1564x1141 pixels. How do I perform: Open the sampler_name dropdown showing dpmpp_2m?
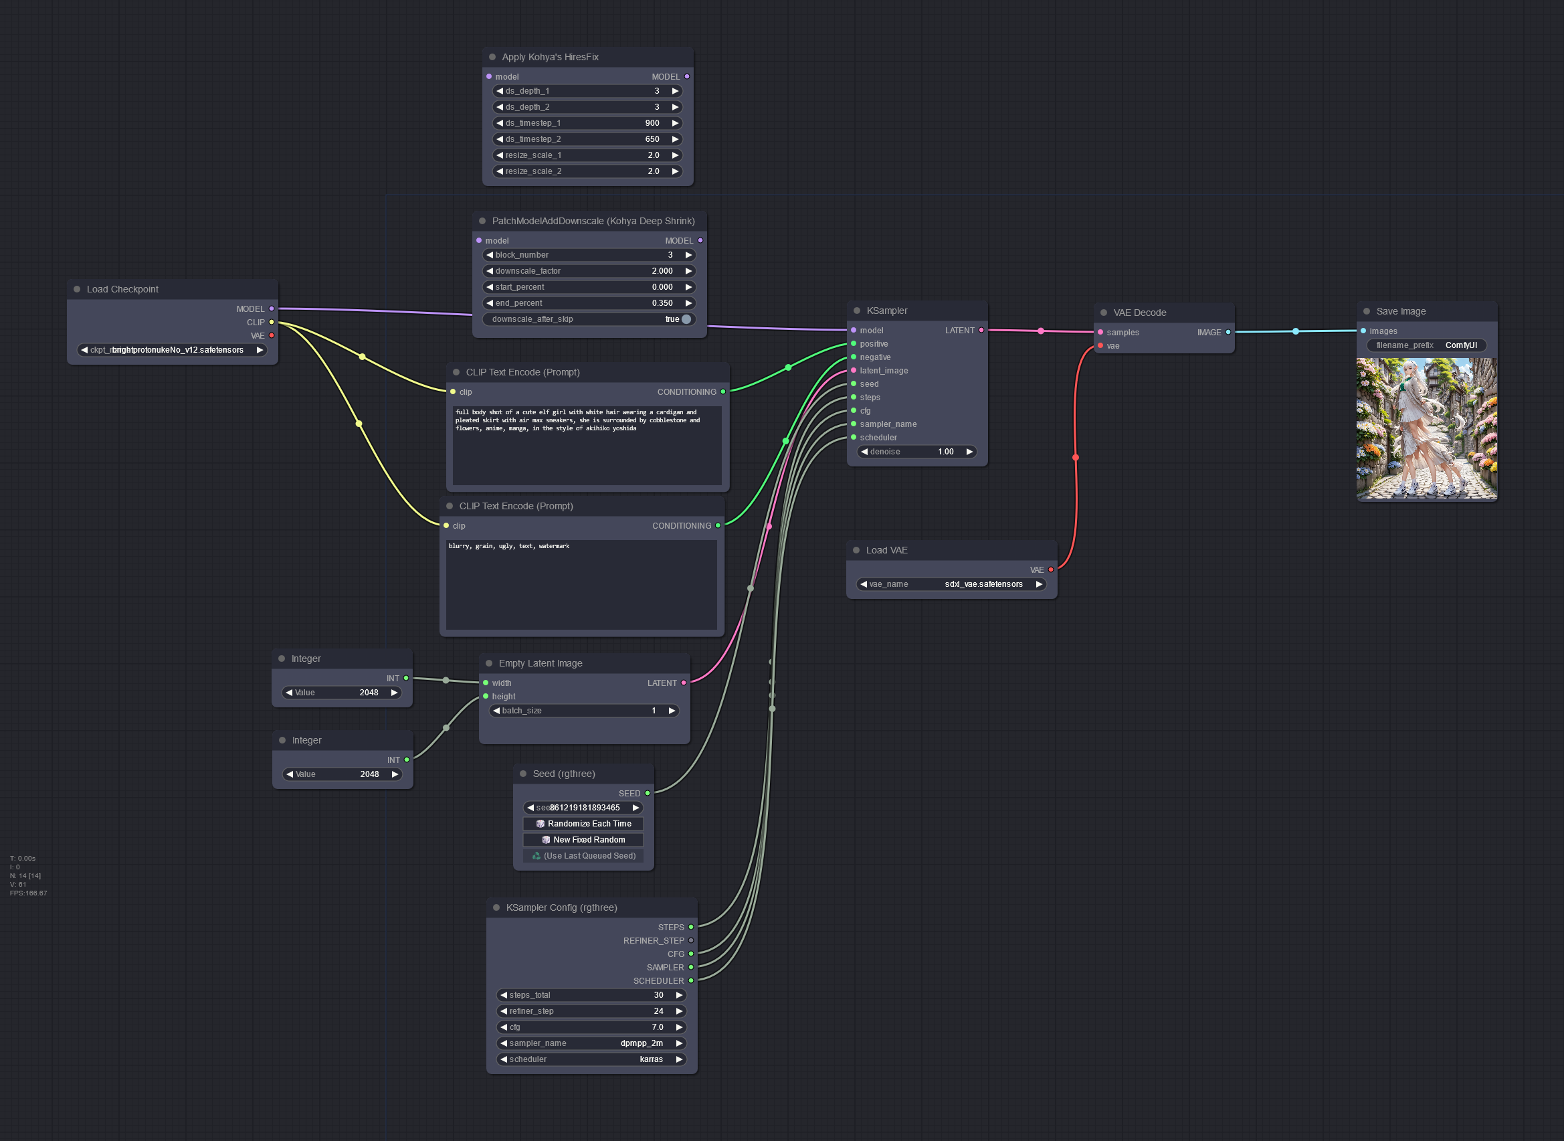point(591,1043)
